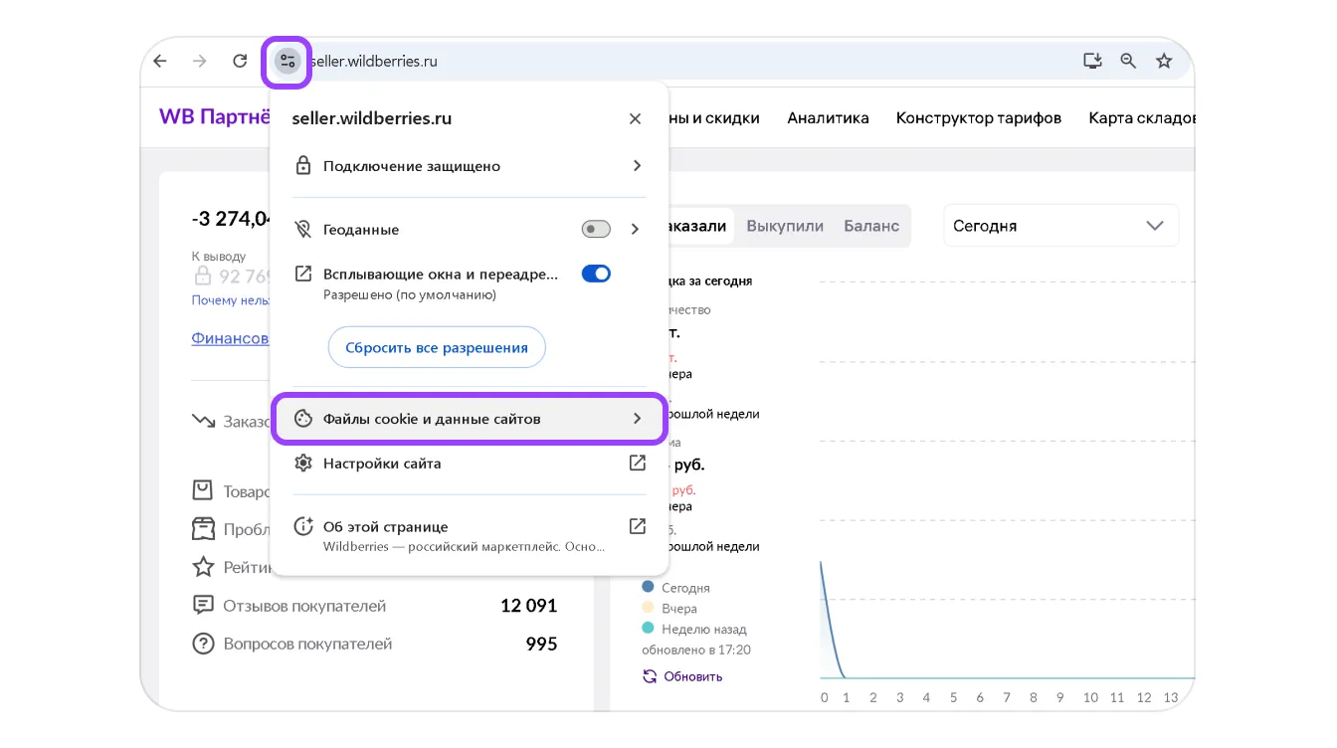Click the box icon beside Пробл
The width and height of the screenshot is (1337, 748).
203,529
